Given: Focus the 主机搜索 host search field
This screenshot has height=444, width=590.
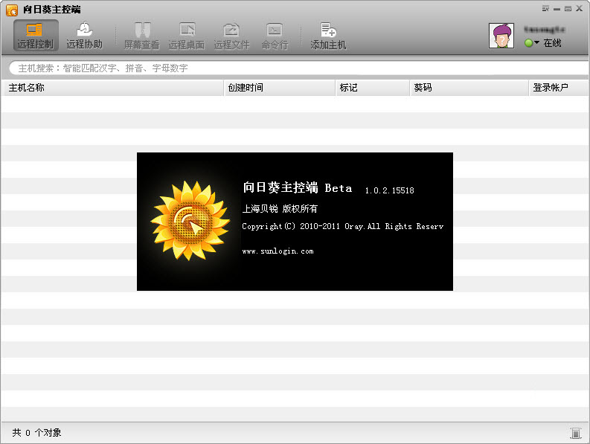Looking at the screenshot, I should pyautogui.click(x=298, y=68).
